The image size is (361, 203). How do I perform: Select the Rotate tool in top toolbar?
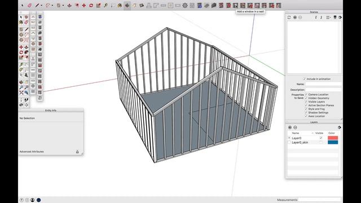coord(91,5)
